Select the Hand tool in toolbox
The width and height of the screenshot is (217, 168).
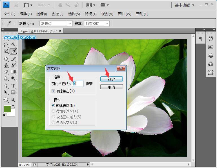click(x=6, y=100)
